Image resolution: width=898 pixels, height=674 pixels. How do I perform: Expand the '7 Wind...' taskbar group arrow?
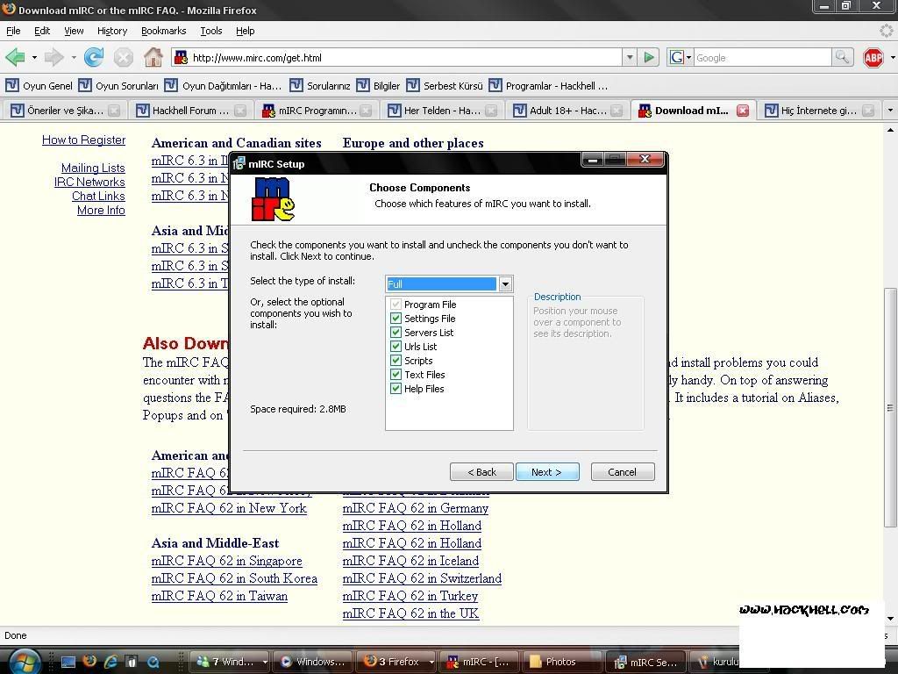[265, 662]
